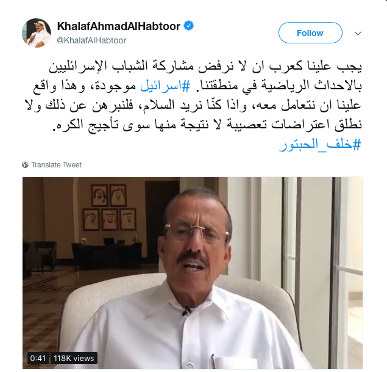
Task: Open the #اسرائيل hashtag
Action: pyautogui.click(x=165, y=86)
